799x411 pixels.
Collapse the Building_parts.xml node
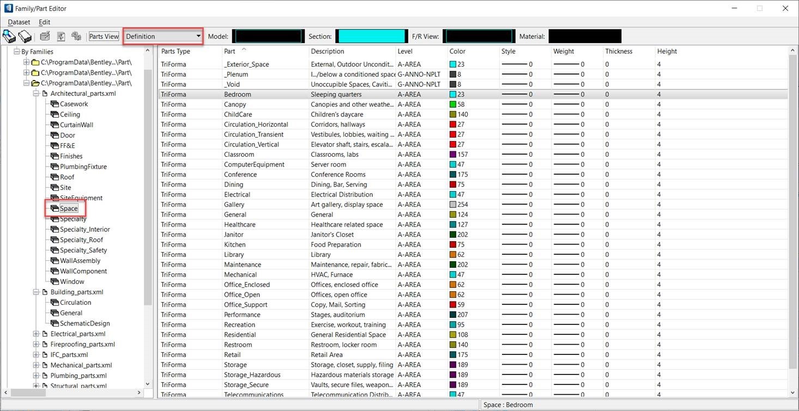tap(36, 292)
